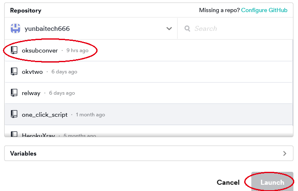
Task: Pick the okvtwo repository name
Action: [32, 71]
